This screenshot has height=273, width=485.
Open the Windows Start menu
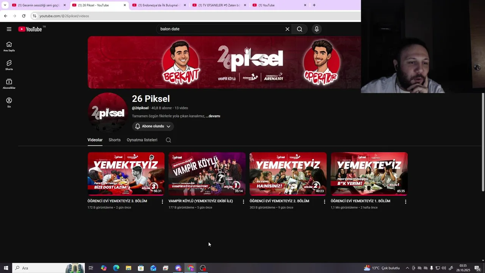pos(6,268)
